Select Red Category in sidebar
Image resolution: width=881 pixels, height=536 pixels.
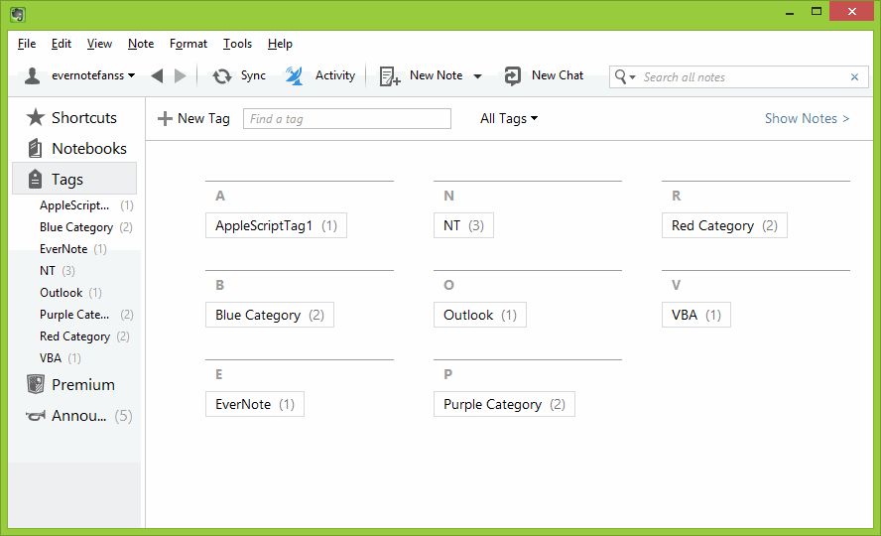coord(84,336)
